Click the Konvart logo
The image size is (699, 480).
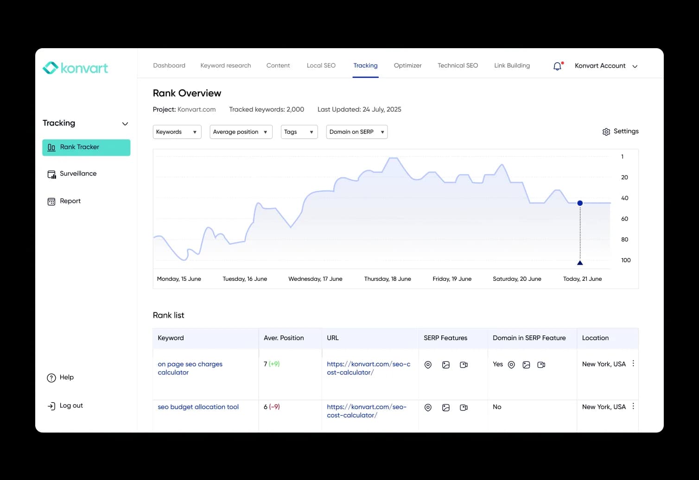(75, 68)
